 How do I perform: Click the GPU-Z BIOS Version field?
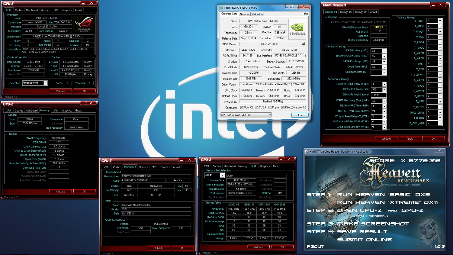click(270, 44)
